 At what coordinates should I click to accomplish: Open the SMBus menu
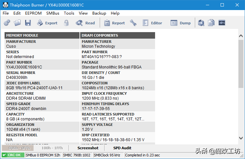pyautogui.click(x=53, y=13)
